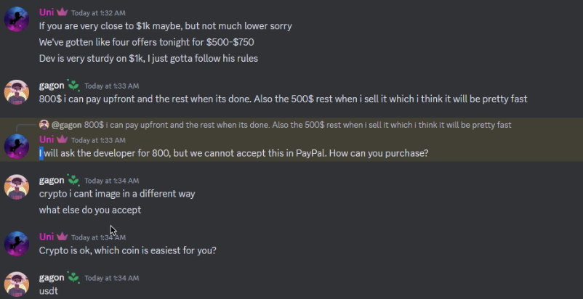Click Uni's avatar beside the $1k message
Image resolution: width=583 pixels, height=299 pixels.
coord(17,20)
